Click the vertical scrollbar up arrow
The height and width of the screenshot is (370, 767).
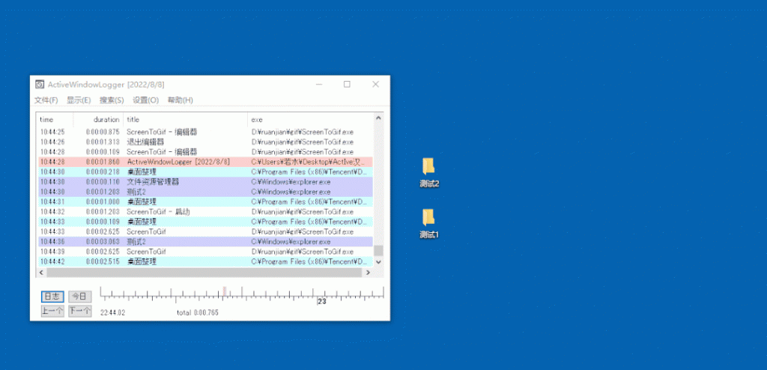pos(378,118)
